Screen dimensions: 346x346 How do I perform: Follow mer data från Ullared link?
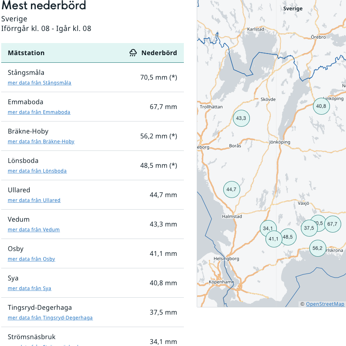pyautogui.click(x=34, y=200)
